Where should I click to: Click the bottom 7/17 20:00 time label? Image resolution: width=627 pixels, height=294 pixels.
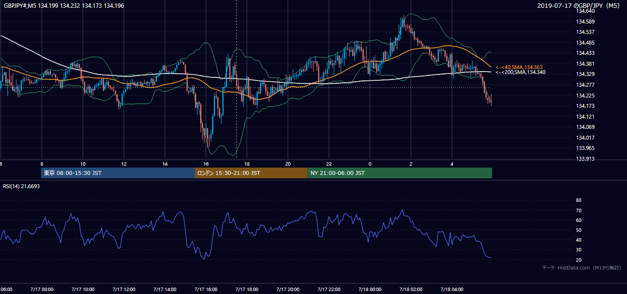point(288,289)
